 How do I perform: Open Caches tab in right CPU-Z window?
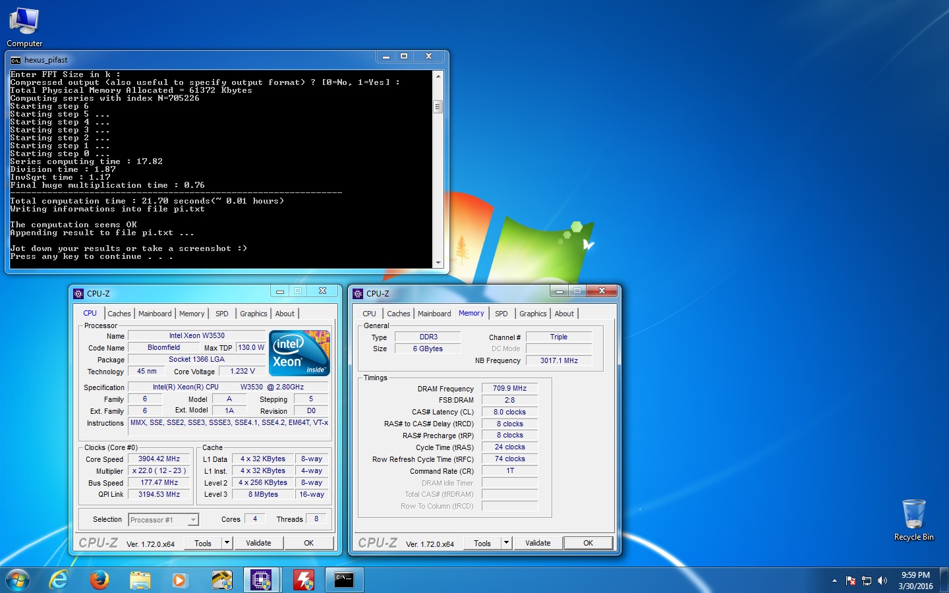click(399, 314)
